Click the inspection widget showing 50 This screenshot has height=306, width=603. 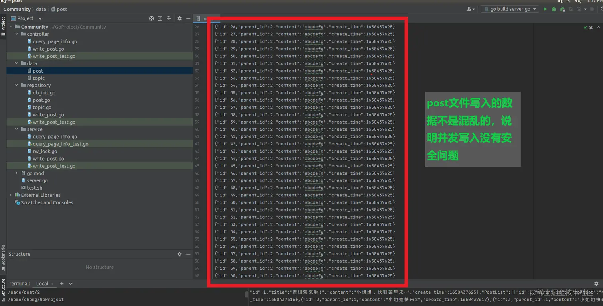tap(588, 27)
